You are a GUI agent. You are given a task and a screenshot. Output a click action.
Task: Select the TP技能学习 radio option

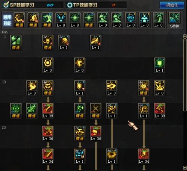point(70,5)
